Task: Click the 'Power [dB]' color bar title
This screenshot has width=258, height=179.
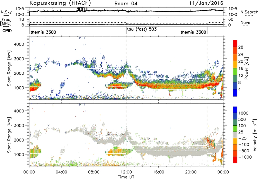Action: 246,68
